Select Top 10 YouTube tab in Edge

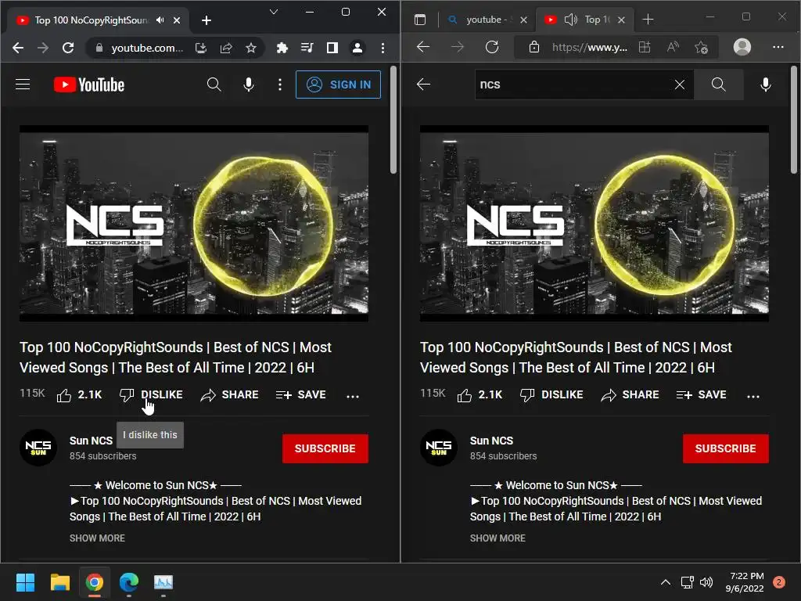[x=585, y=20]
